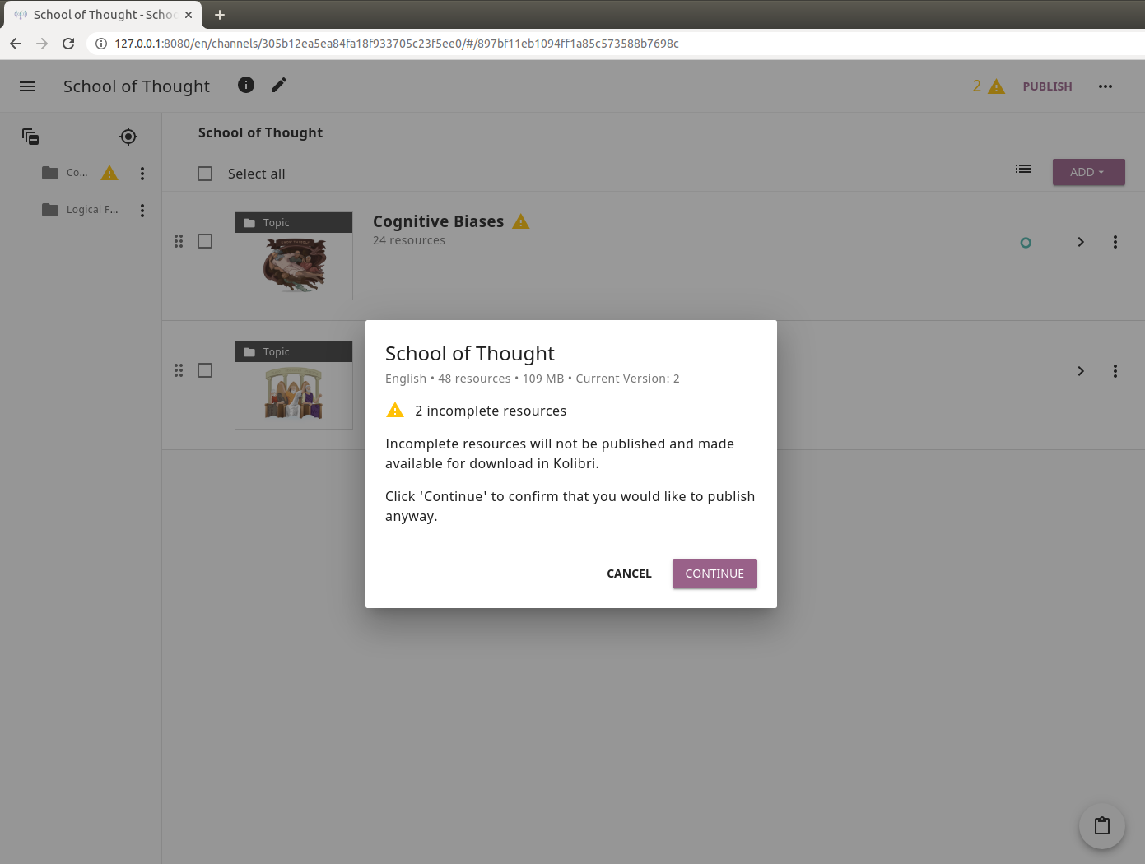Jump to current location target icon
The image size is (1145, 864).
click(x=128, y=137)
